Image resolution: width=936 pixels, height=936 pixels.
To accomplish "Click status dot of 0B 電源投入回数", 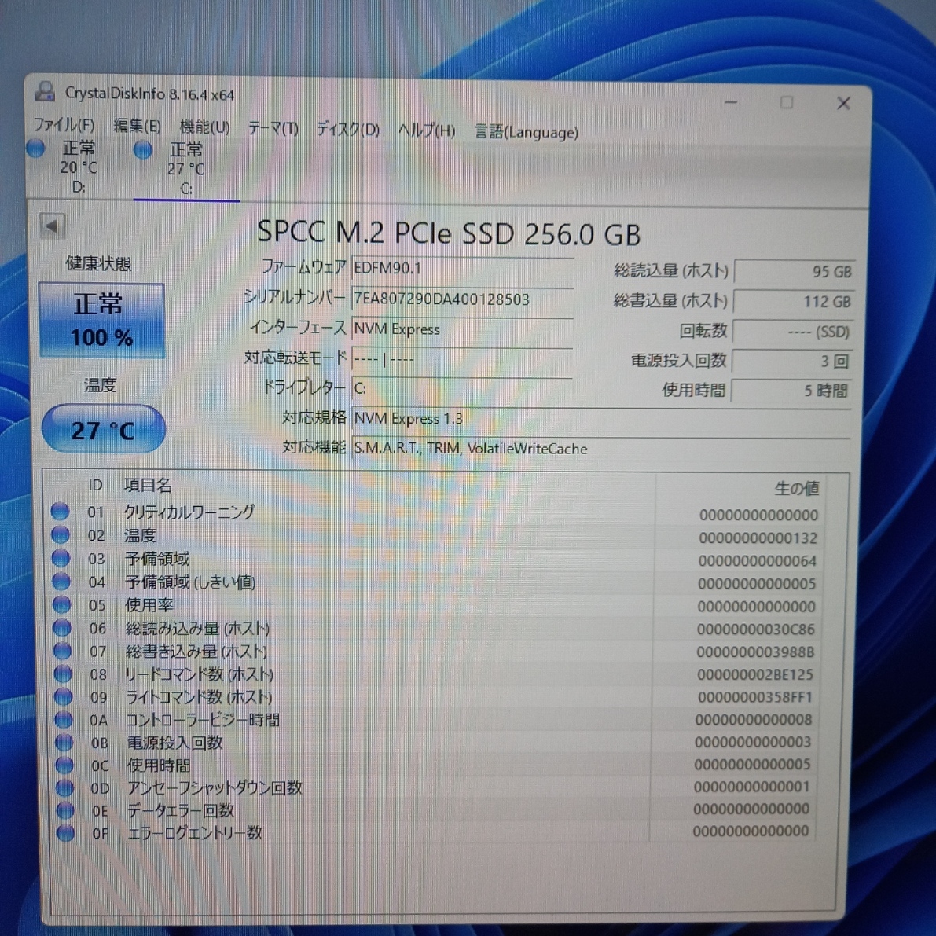I will click(x=64, y=742).
